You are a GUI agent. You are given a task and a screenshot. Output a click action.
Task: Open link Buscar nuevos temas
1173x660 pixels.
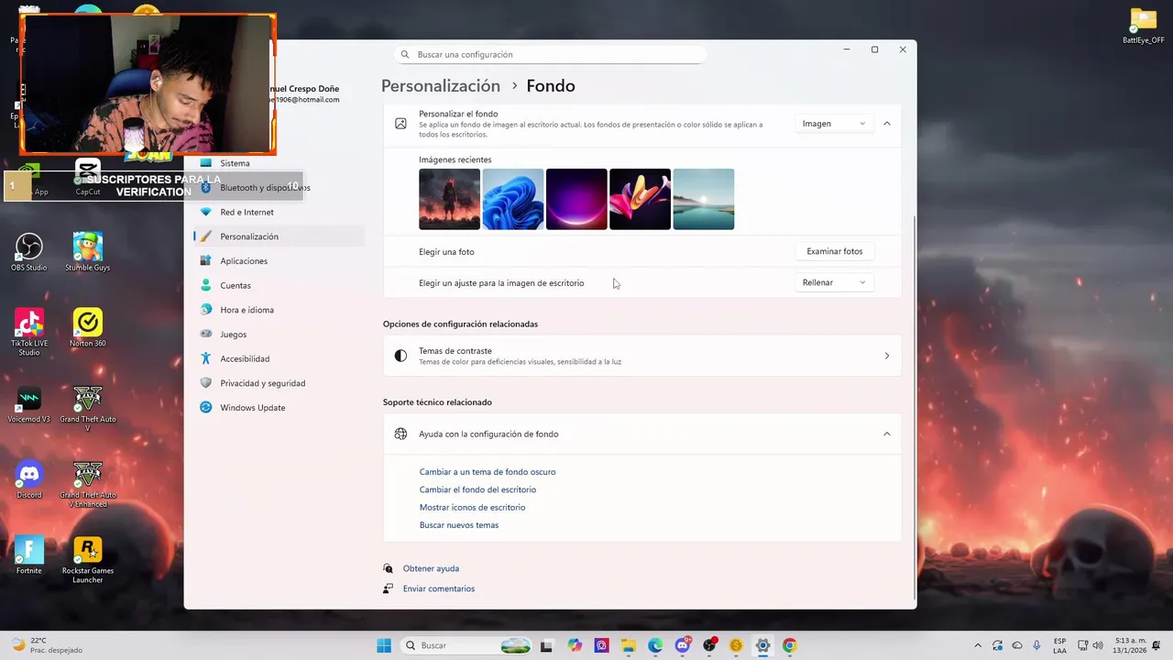pyautogui.click(x=459, y=525)
